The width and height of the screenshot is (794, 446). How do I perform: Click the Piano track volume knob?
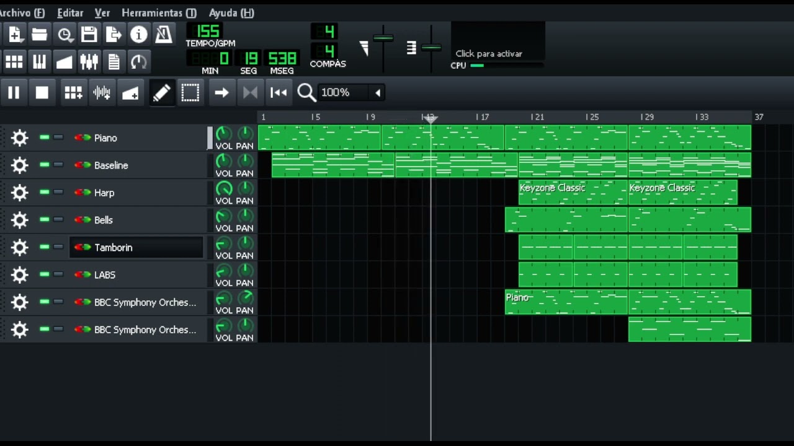coord(224,134)
